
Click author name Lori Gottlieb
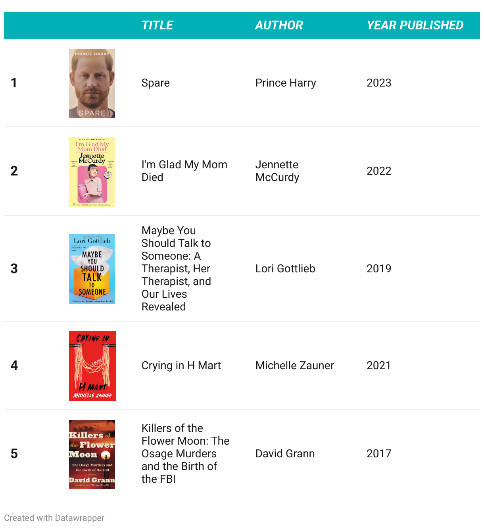point(285,269)
